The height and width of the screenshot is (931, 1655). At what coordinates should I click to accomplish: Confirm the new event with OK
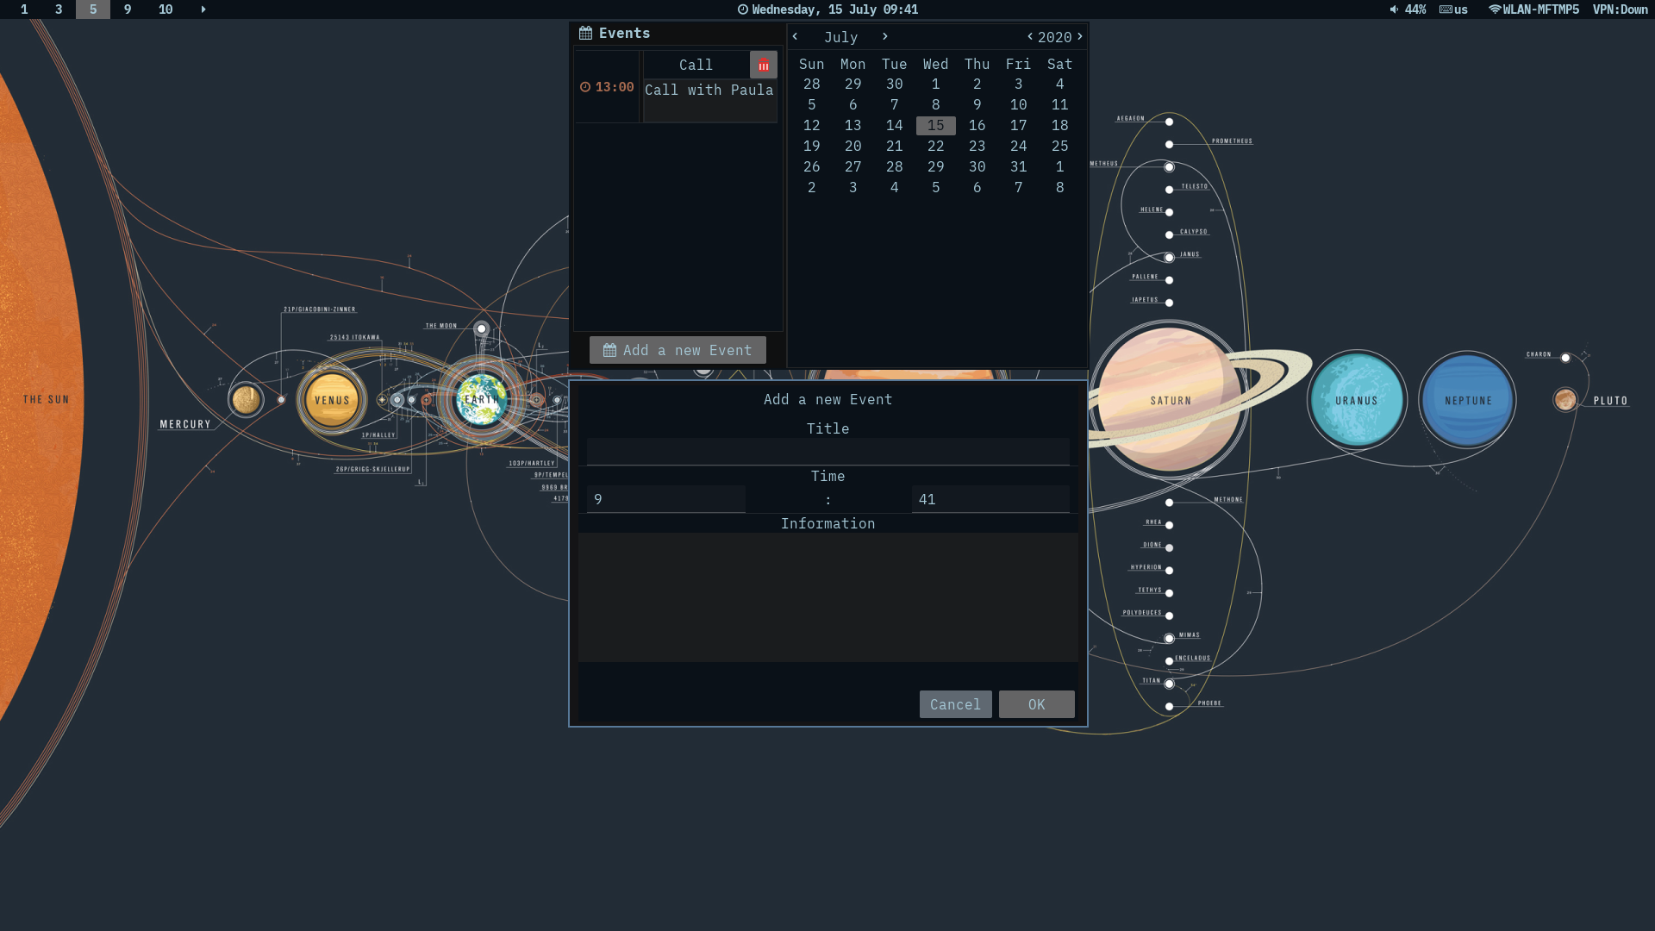click(1036, 704)
